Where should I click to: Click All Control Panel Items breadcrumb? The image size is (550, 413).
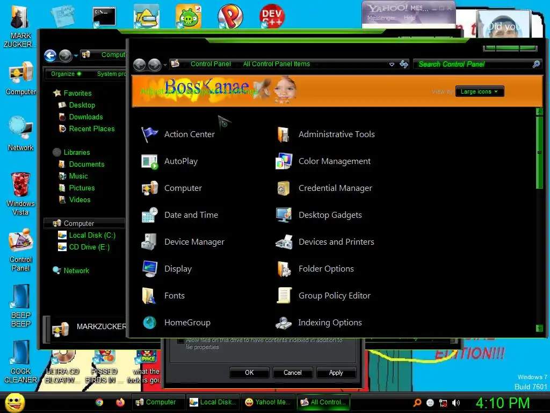pos(277,64)
